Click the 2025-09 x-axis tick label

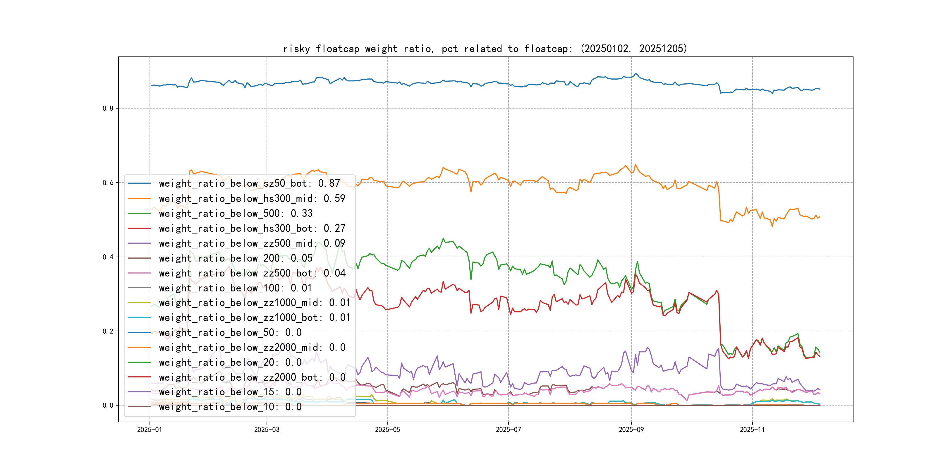pos(631,430)
